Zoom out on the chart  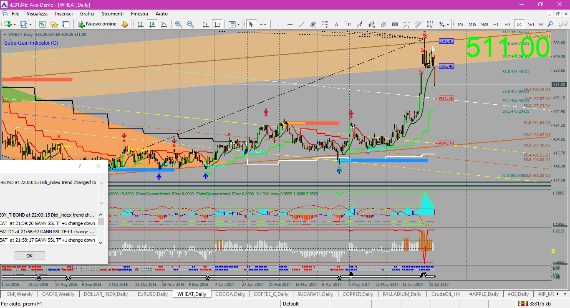point(190,24)
